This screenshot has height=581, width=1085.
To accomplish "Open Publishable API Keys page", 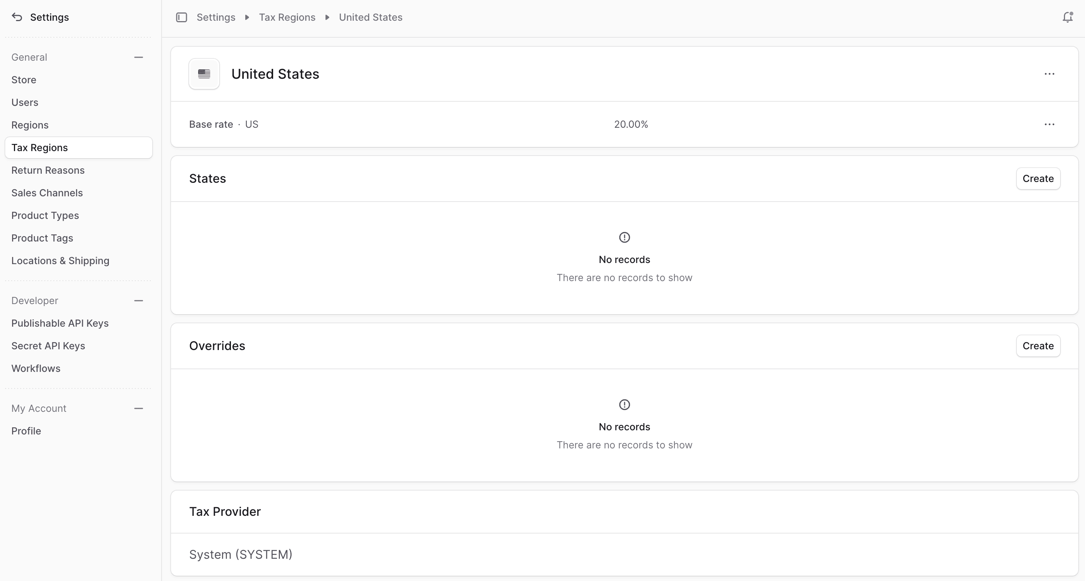I will (x=60, y=323).
